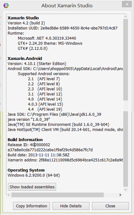
Task: Click the Close button at bottom
Action: 110,206
